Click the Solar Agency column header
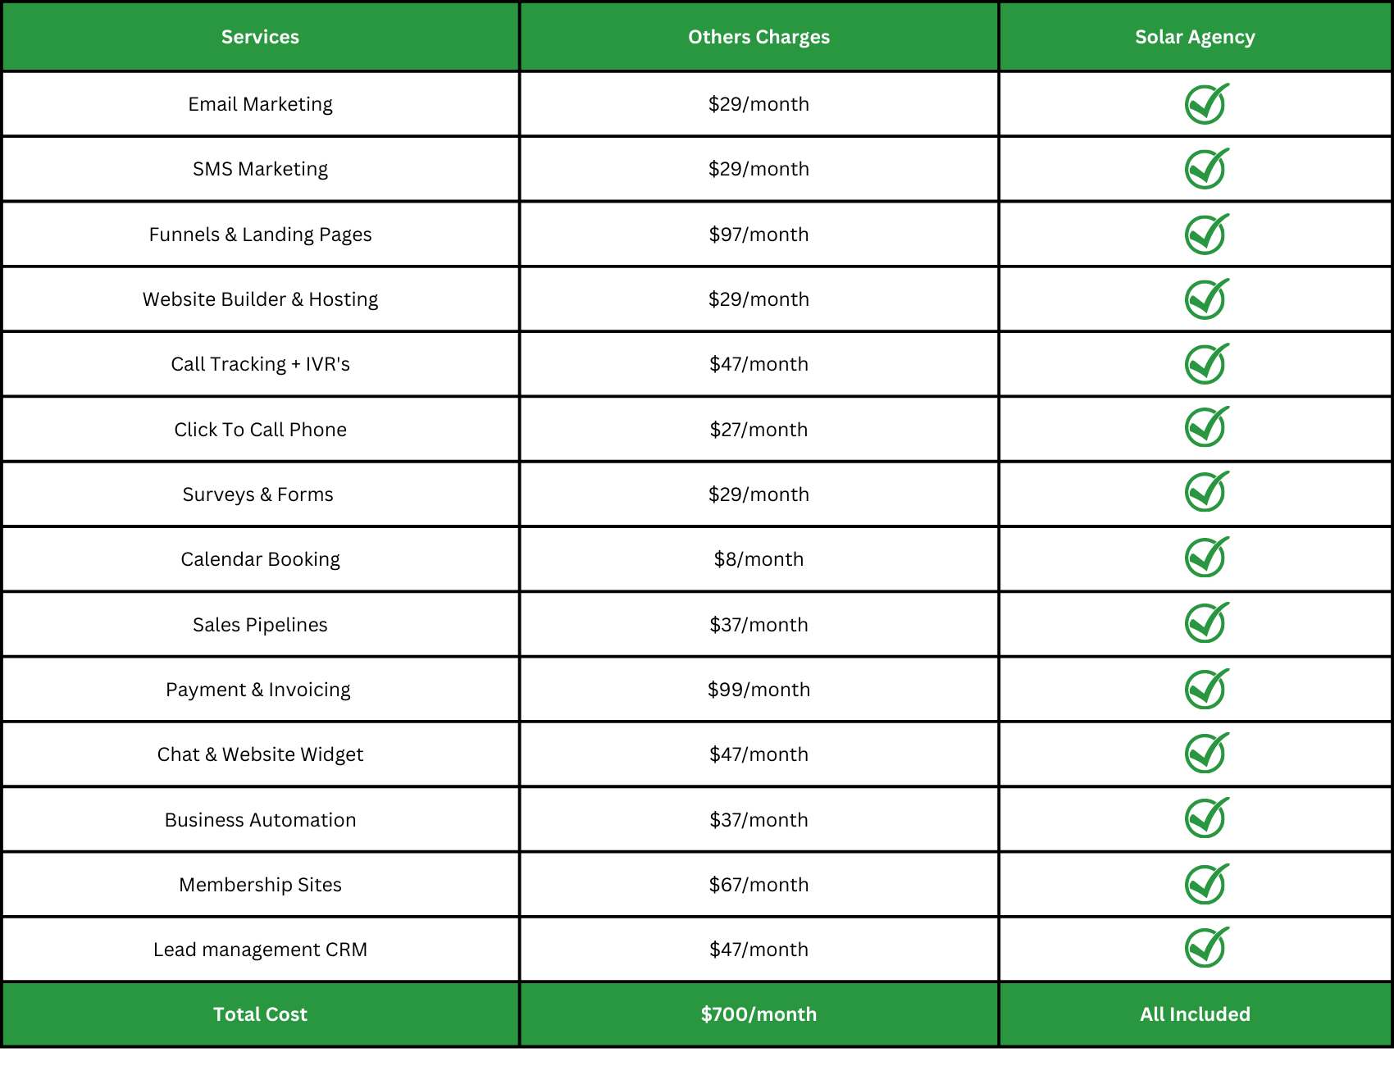This screenshot has width=1394, height=1066. 1195,37
